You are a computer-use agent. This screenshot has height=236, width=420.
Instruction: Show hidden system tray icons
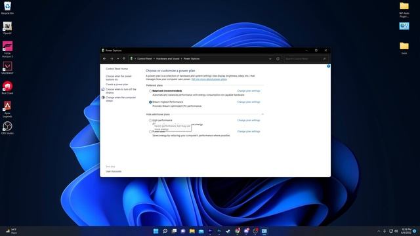coord(379,231)
